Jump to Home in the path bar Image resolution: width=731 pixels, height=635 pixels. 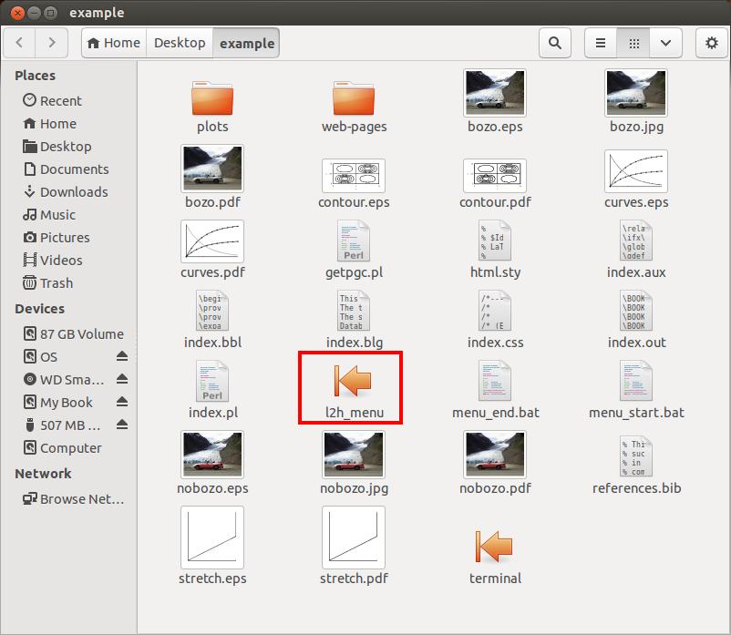click(x=113, y=43)
